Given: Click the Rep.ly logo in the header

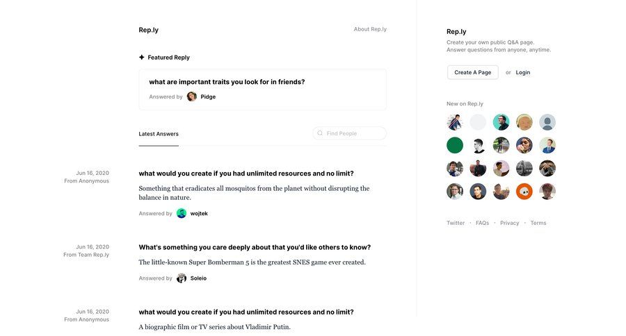Looking at the screenshot, I should point(148,30).
